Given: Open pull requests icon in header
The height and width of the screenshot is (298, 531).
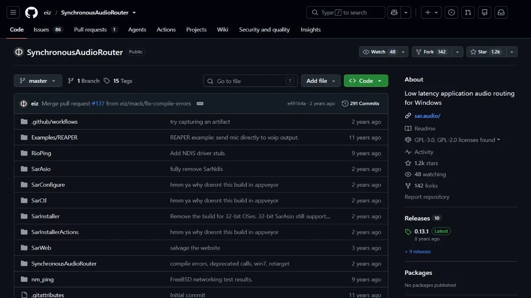Looking at the screenshot, I should (x=468, y=12).
